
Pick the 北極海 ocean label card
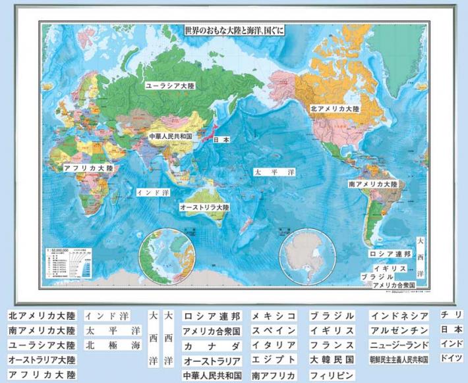[113, 345]
